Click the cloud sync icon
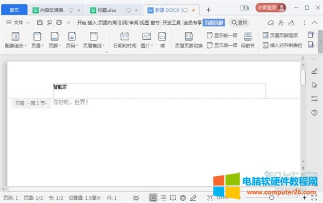The height and width of the screenshot is (203, 323). (271, 23)
